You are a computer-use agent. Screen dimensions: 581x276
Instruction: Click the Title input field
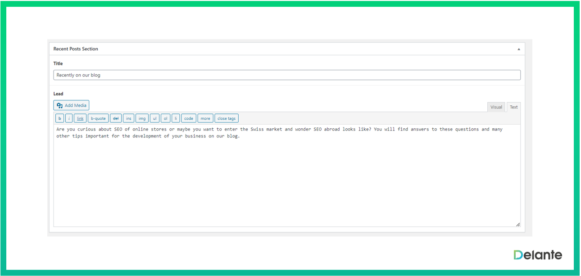tap(286, 75)
